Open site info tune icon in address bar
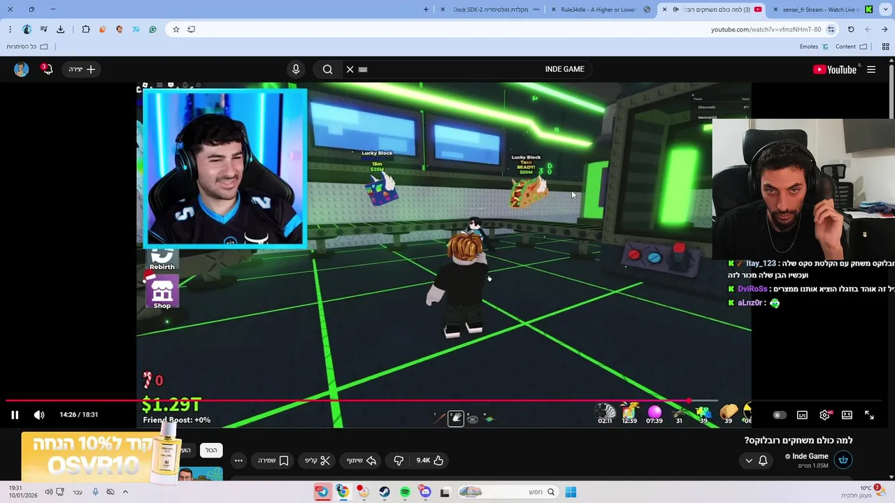Screen dimensions: 895x503 [831, 29]
